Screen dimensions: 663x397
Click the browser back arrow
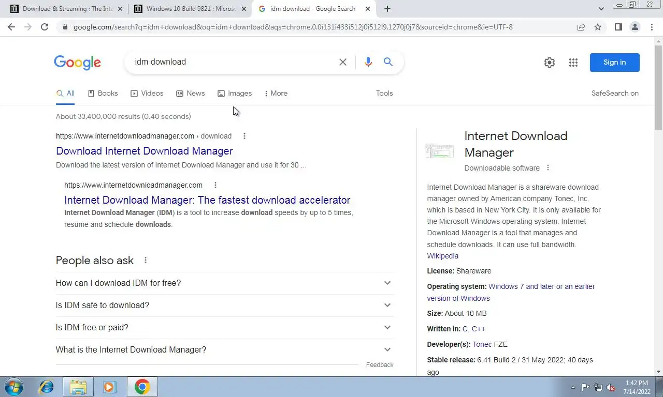(11, 27)
